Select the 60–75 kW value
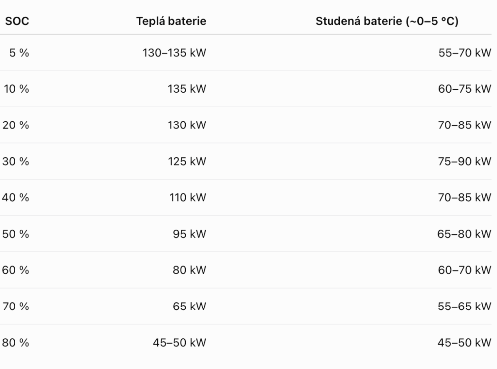The height and width of the screenshot is (369, 497). pos(465,89)
